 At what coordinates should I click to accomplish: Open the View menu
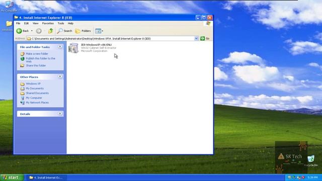pyautogui.click(x=35, y=24)
